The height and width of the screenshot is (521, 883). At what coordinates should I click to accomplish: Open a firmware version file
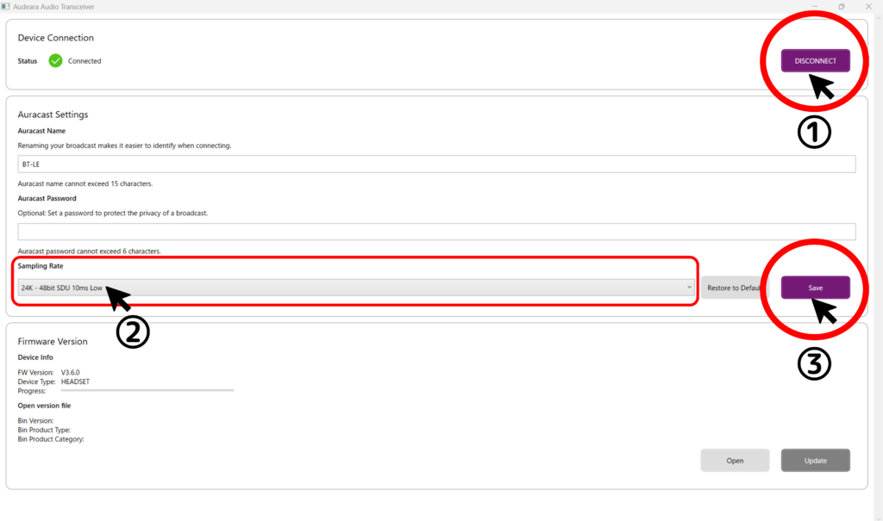point(735,461)
